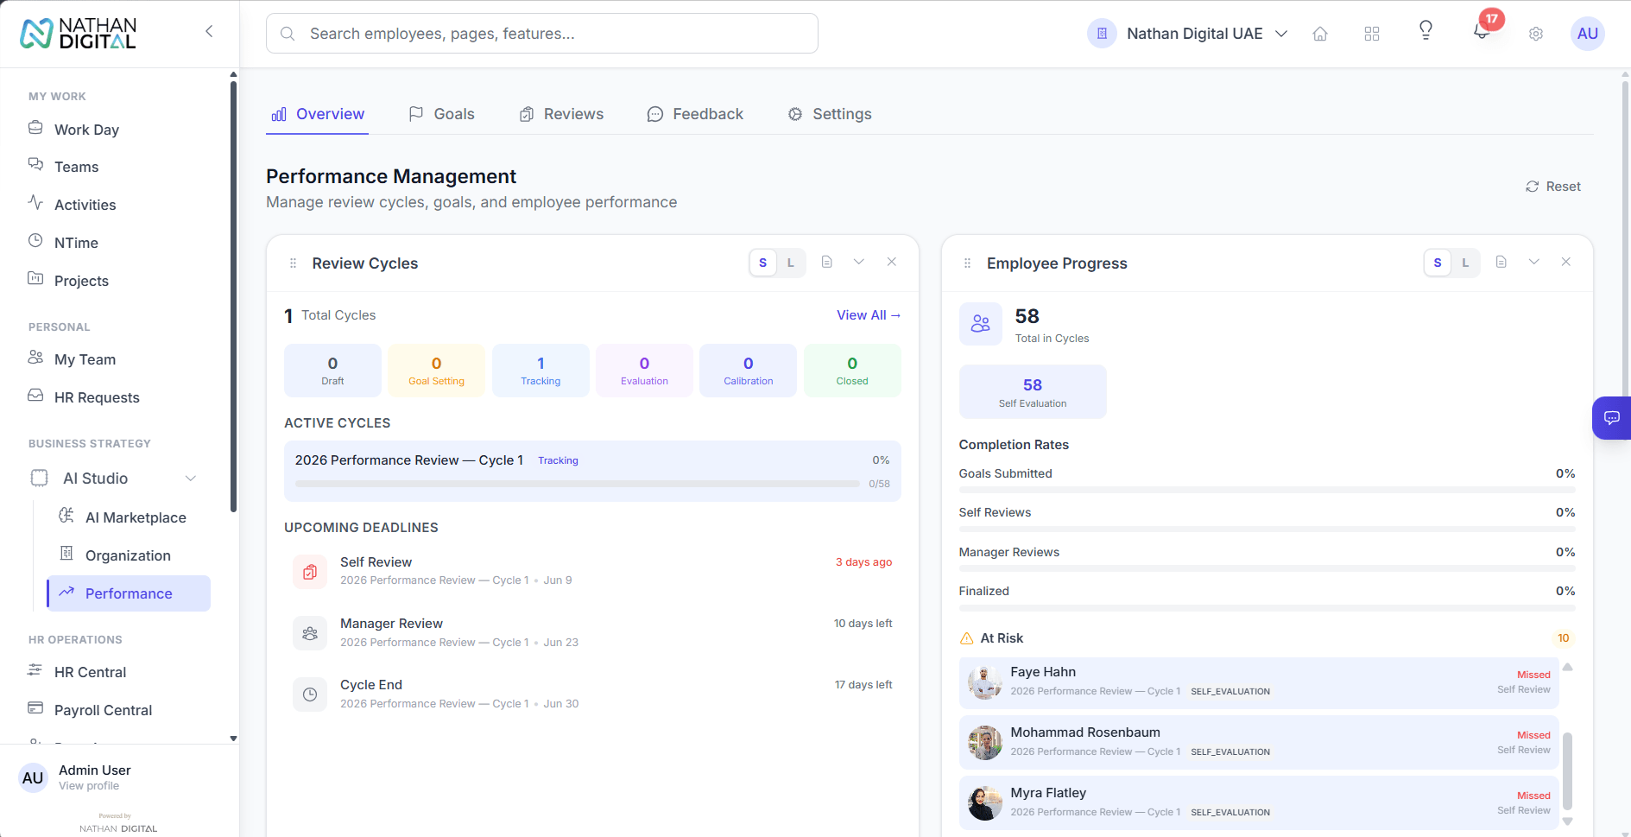Open the home icon in top bar
This screenshot has height=837, width=1631.
1320,34
